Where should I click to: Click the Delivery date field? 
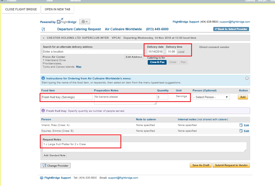155,52
